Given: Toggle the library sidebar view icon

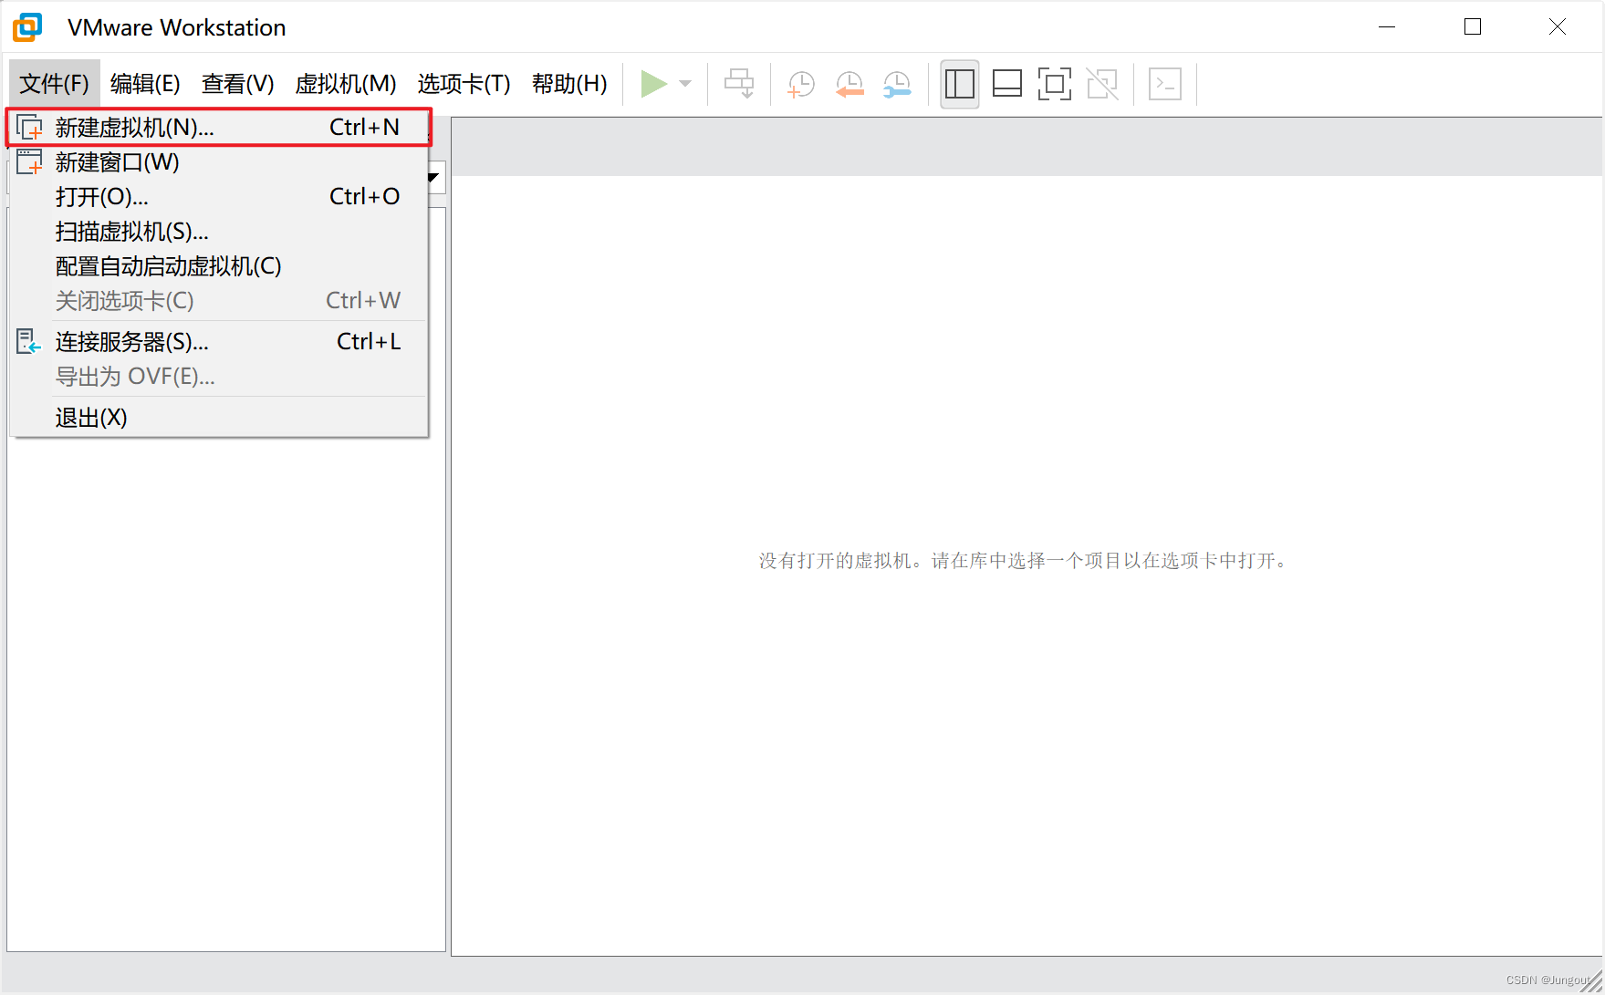Looking at the screenshot, I should point(960,84).
